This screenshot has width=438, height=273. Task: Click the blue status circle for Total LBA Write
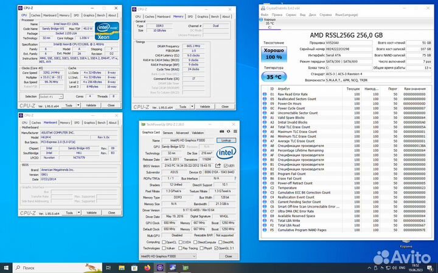click(265, 221)
